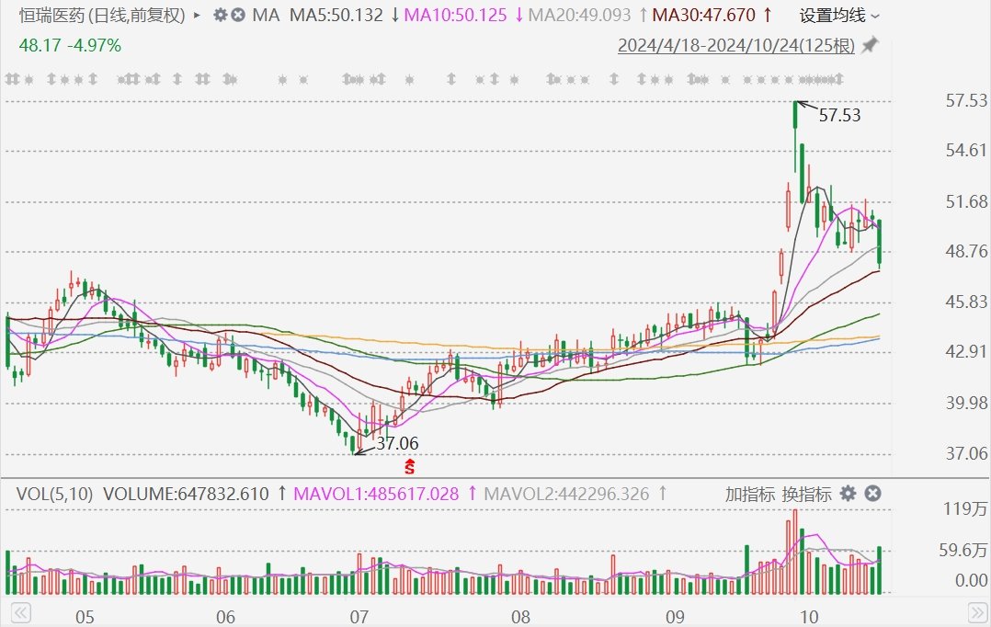Close the MA indicator overlay
The image size is (991, 627).
[238, 16]
